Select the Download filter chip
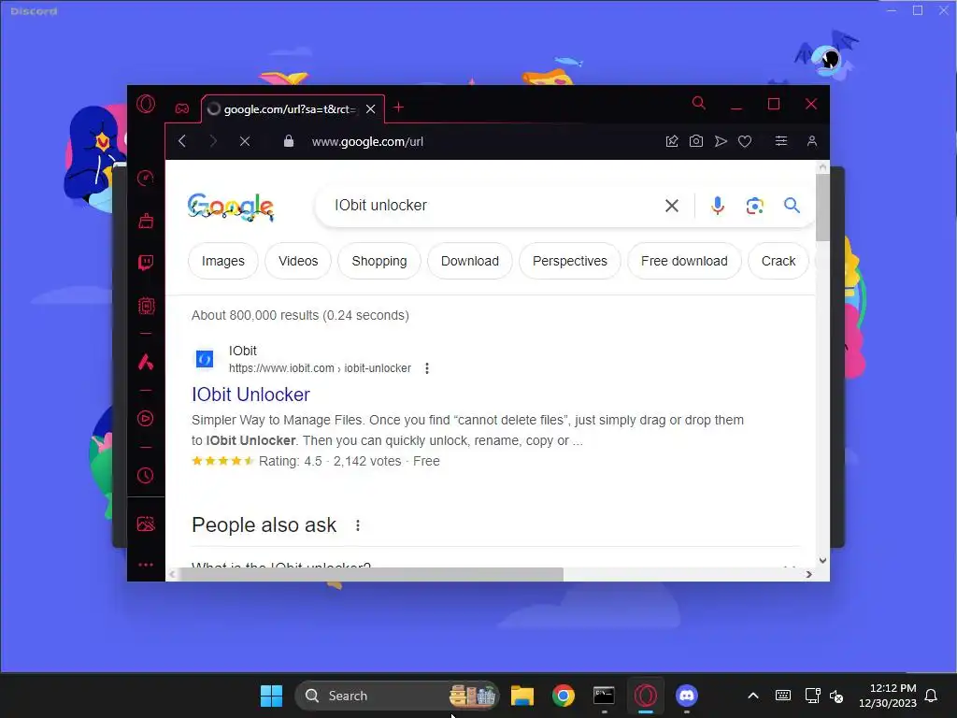This screenshot has height=718, width=957. coord(470,261)
